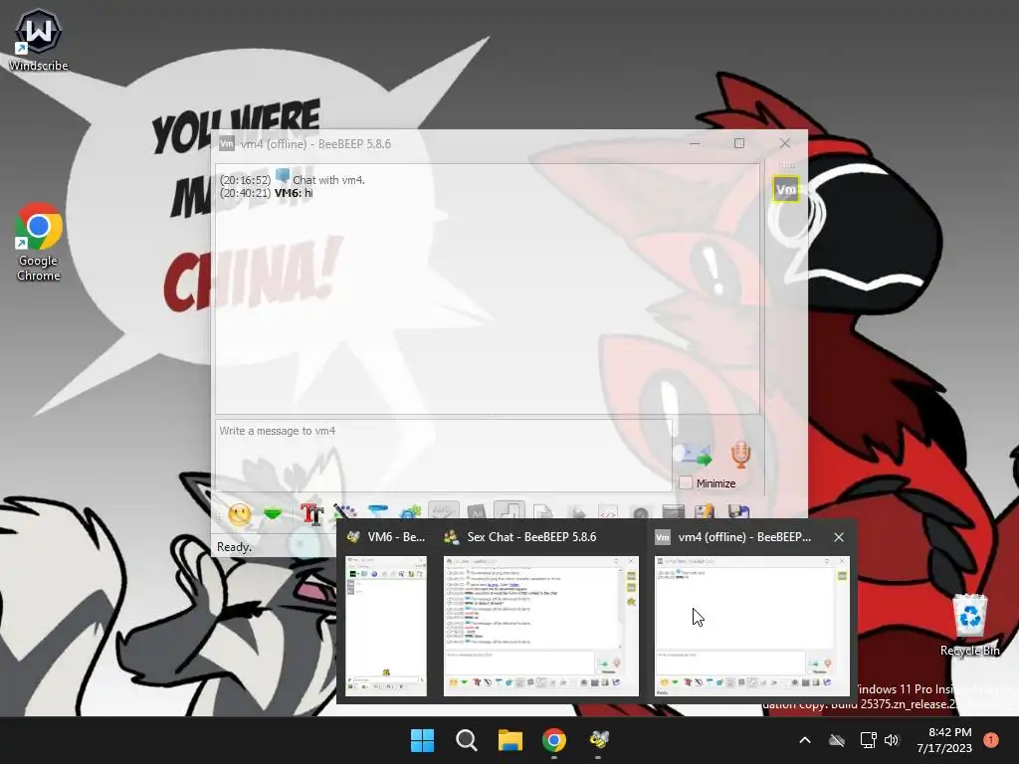This screenshot has width=1019, height=764.
Task: Click the Sex Chat - BeeBEEP 5.8.6 preview title
Action: [x=531, y=537]
